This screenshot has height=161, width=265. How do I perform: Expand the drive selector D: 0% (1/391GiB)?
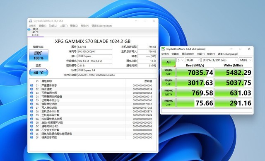[x=220, y=60]
